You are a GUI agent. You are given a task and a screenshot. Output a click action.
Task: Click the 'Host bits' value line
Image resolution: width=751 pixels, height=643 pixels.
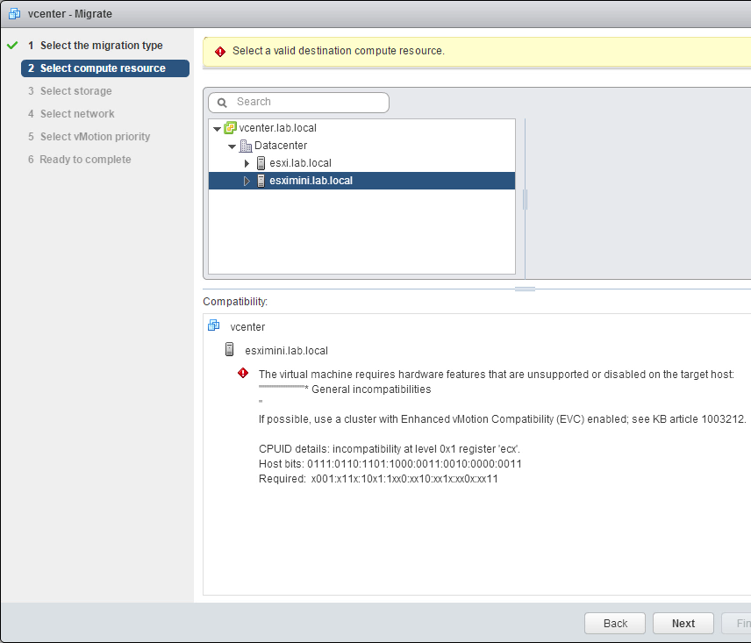pos(390,464)
